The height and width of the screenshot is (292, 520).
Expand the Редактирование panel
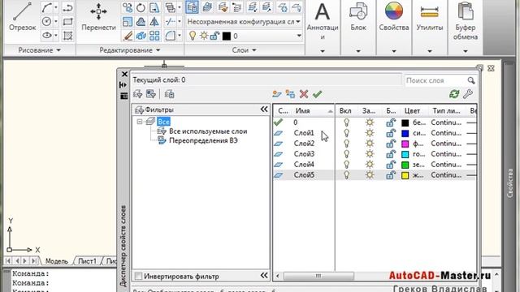[x=130, y=50]
